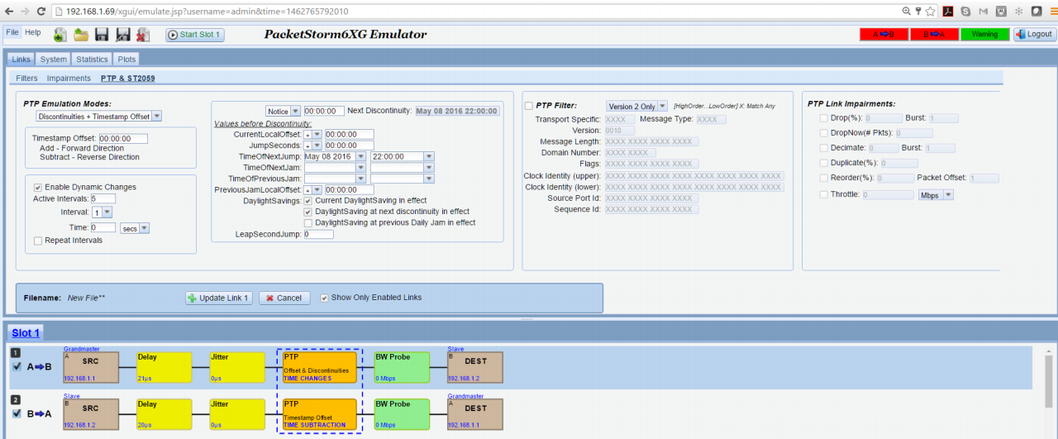Enable the Throttle impairment checkbox
Screen dimensions: 1058x439
(823, 194)
